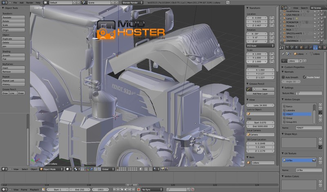Adjust the Angle 30 slider
The width and height of the screenshot is (327, 192).
tap(291, 82)
